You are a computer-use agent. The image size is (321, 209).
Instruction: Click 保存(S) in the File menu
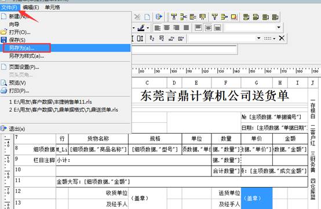[17, 40]
